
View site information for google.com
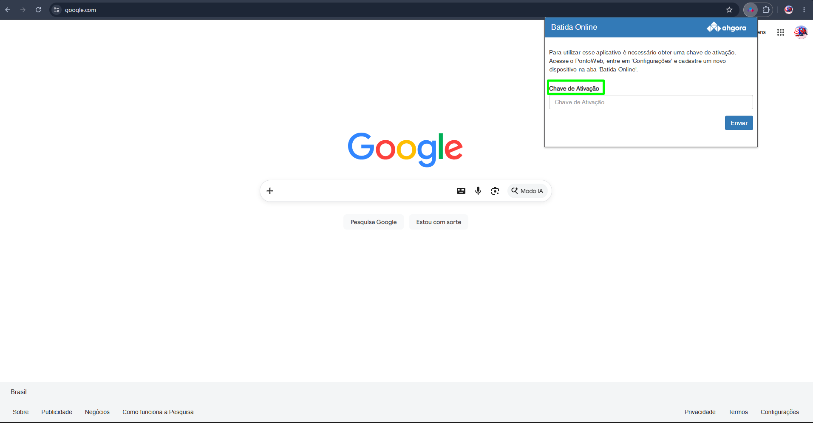pos(57,10)
